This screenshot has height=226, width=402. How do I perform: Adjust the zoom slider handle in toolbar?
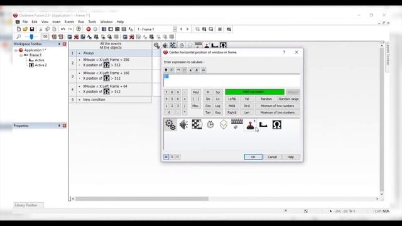31,37
